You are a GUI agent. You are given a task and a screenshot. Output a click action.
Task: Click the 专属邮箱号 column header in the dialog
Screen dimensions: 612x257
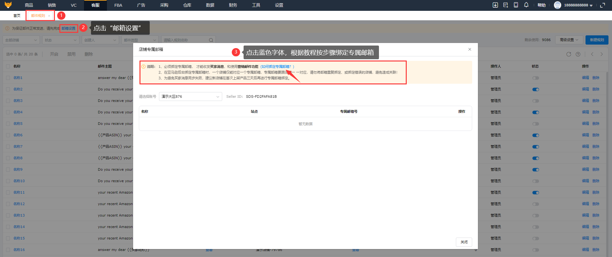(x=349, y=111)
